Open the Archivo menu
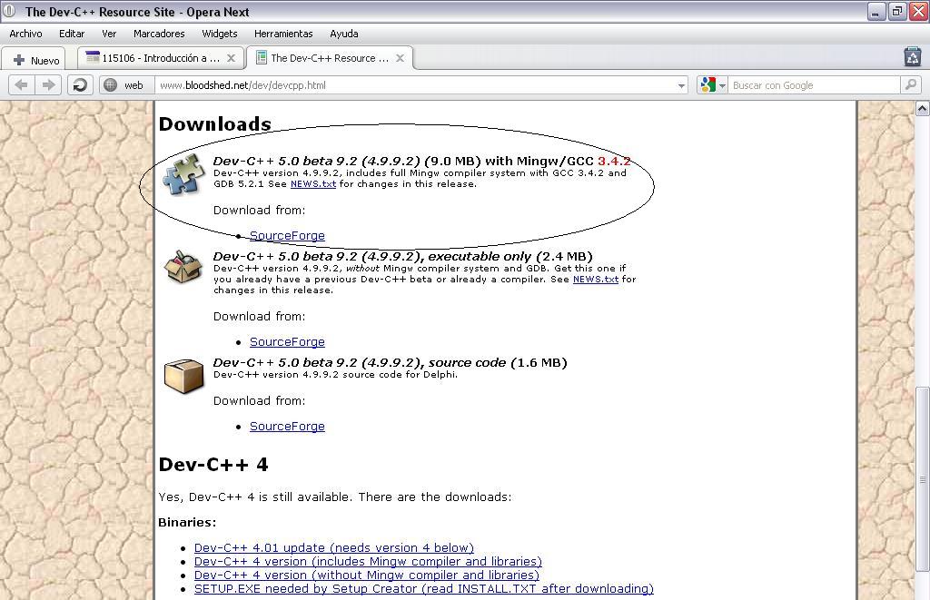 (25, 34)
